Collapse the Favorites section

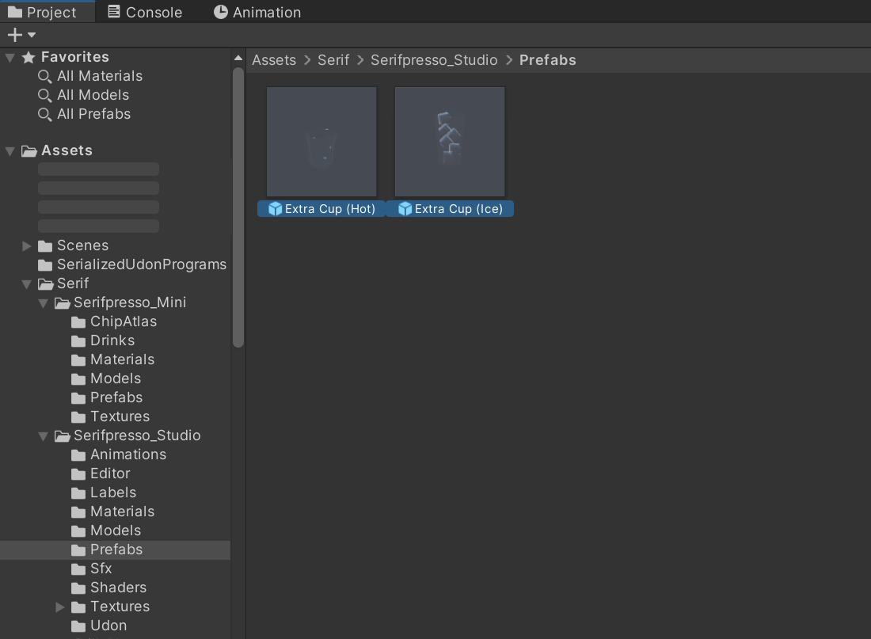[10, 57]
